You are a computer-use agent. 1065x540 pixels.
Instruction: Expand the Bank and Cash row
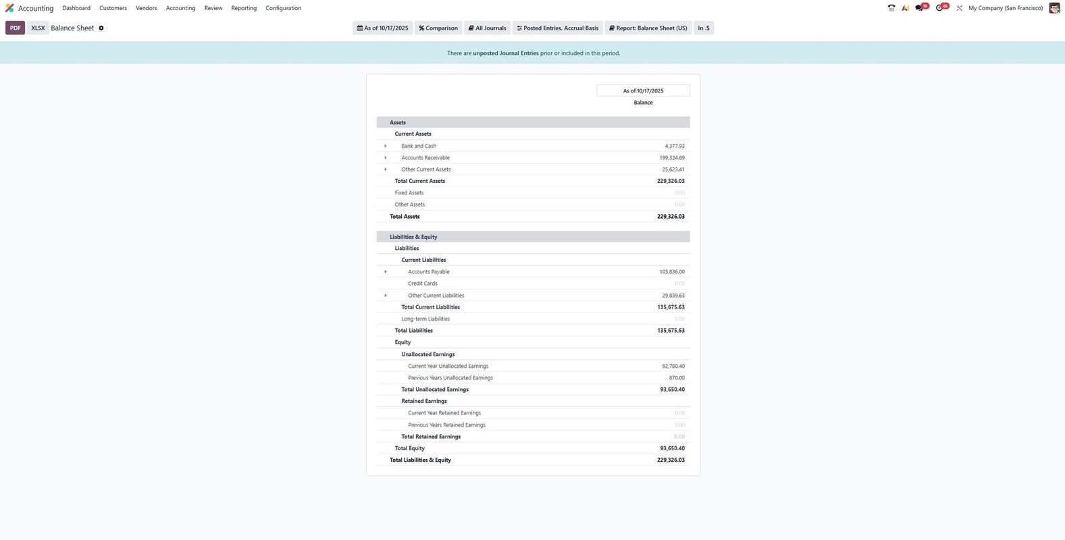(386, 146)
